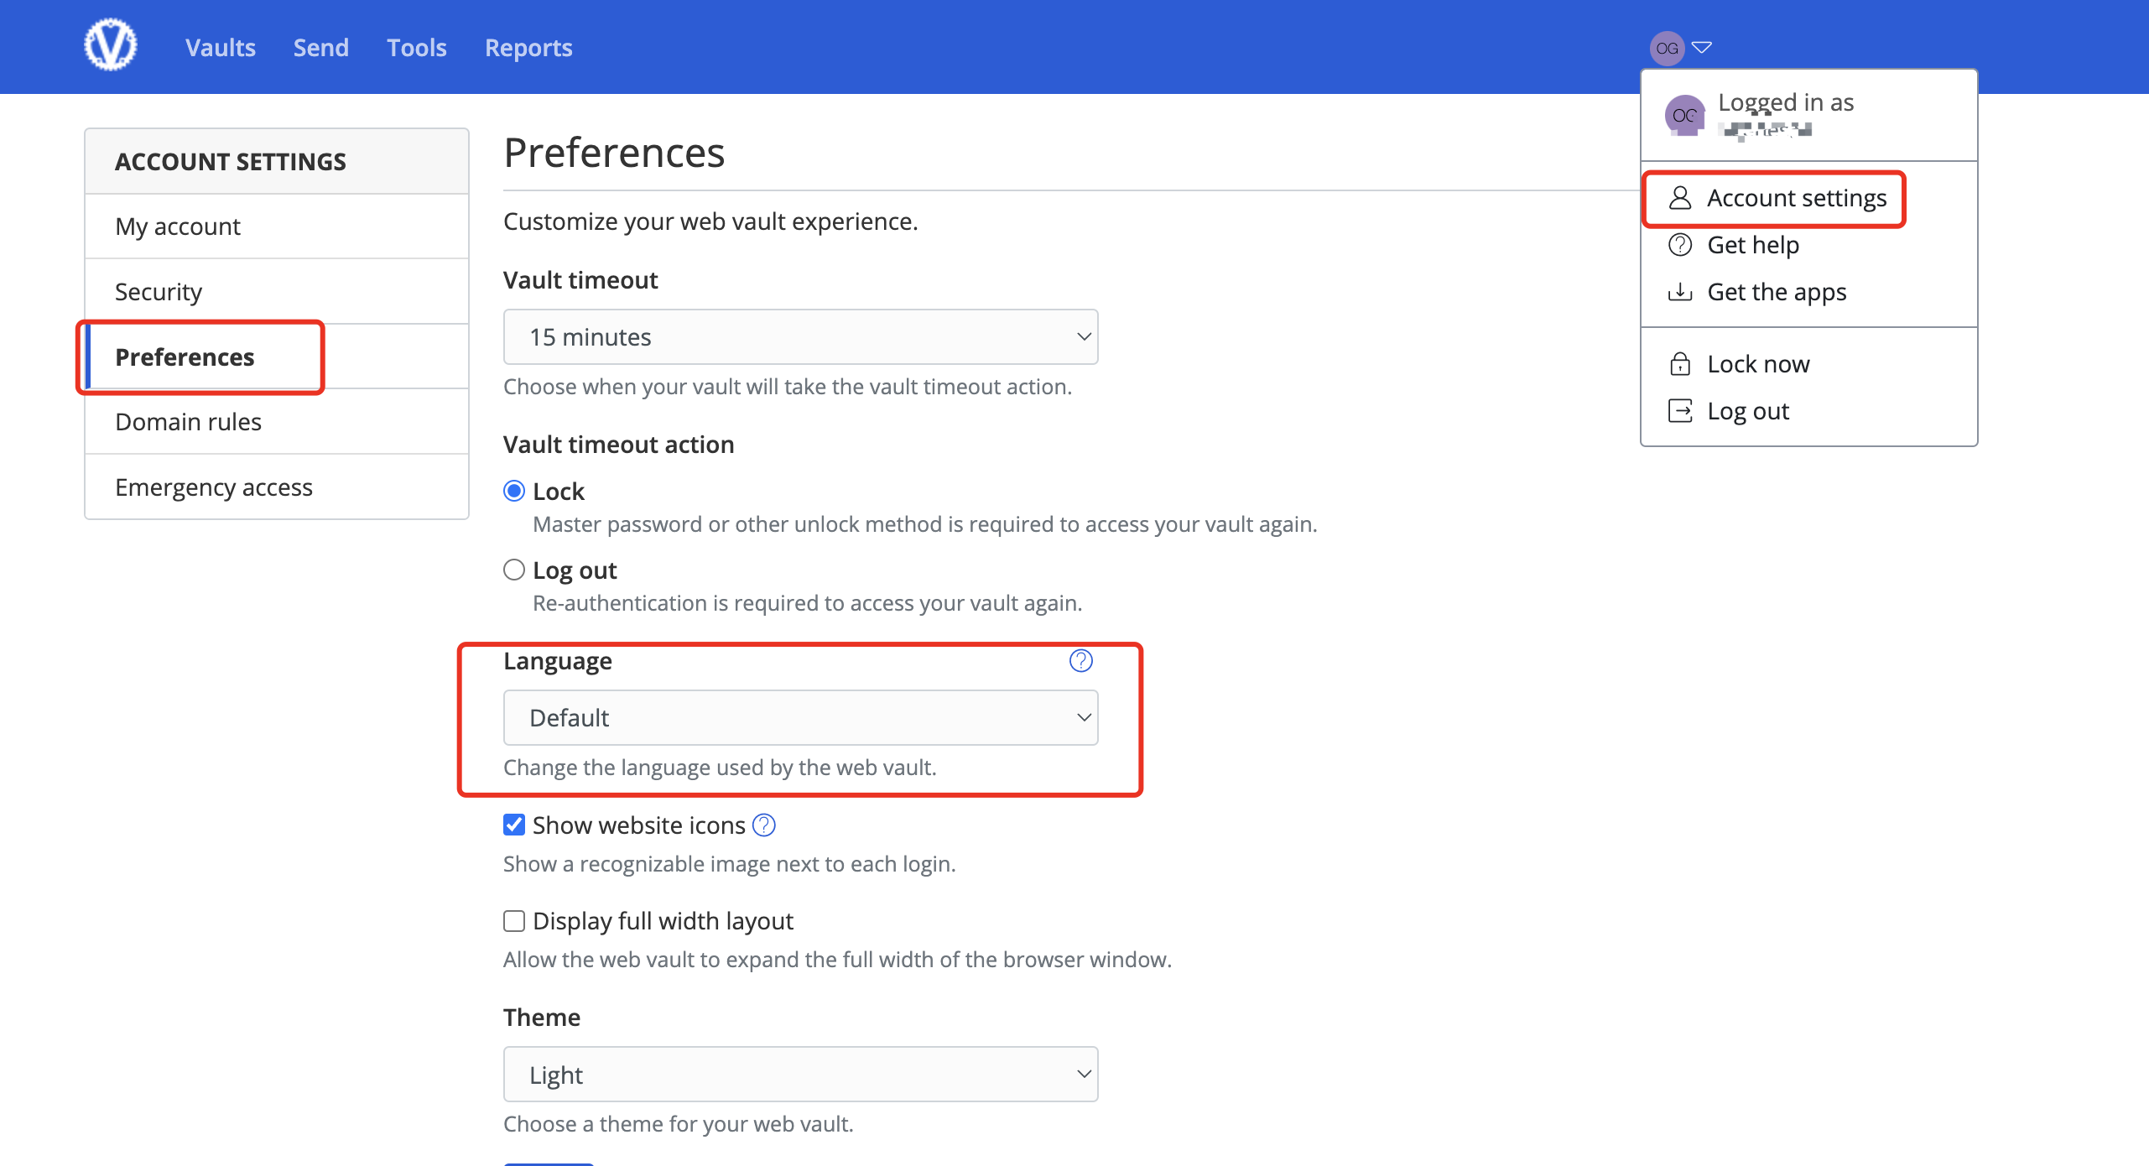
Task: Uncheck Show website icons
Action: 513,825
